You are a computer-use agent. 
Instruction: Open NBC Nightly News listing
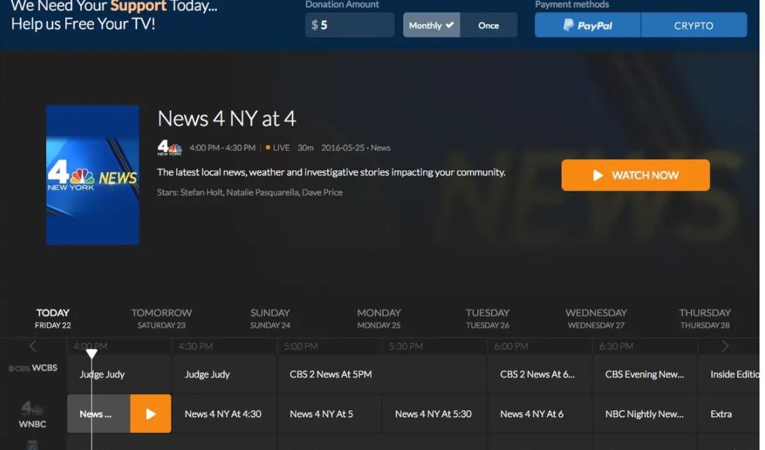pyautogui.click(x=645, y=414)
